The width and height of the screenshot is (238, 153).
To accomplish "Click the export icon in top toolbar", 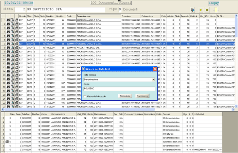I will [x=193, y=10].
